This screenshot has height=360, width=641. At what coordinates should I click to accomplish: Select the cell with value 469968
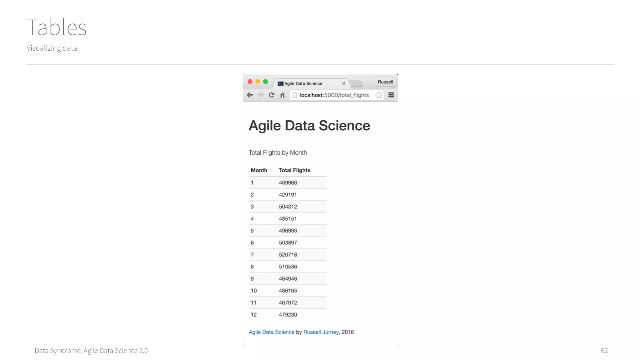pyautogui.click(x=288, y=182)
